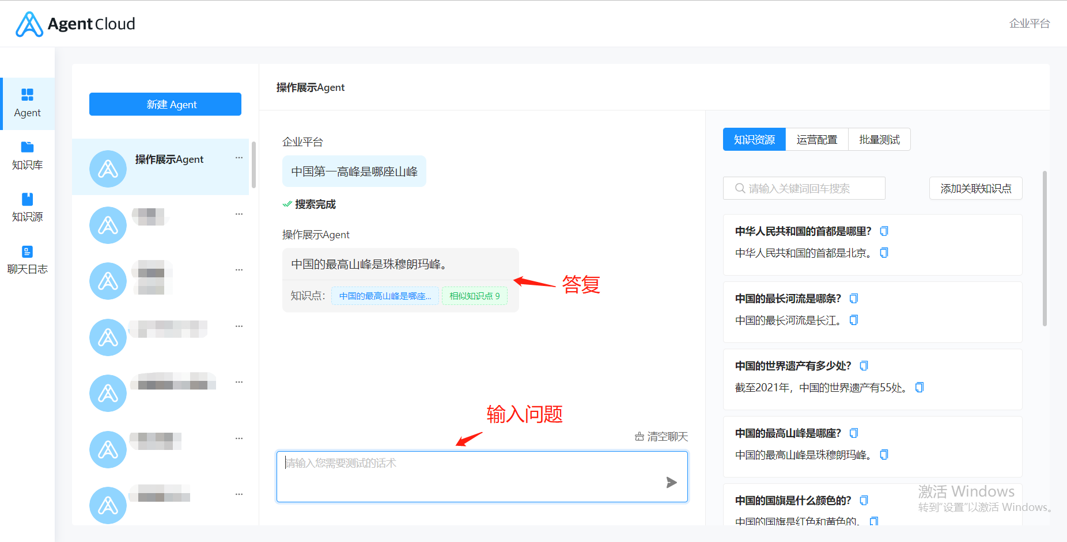Select the fourth agent avatar in list

108,337
